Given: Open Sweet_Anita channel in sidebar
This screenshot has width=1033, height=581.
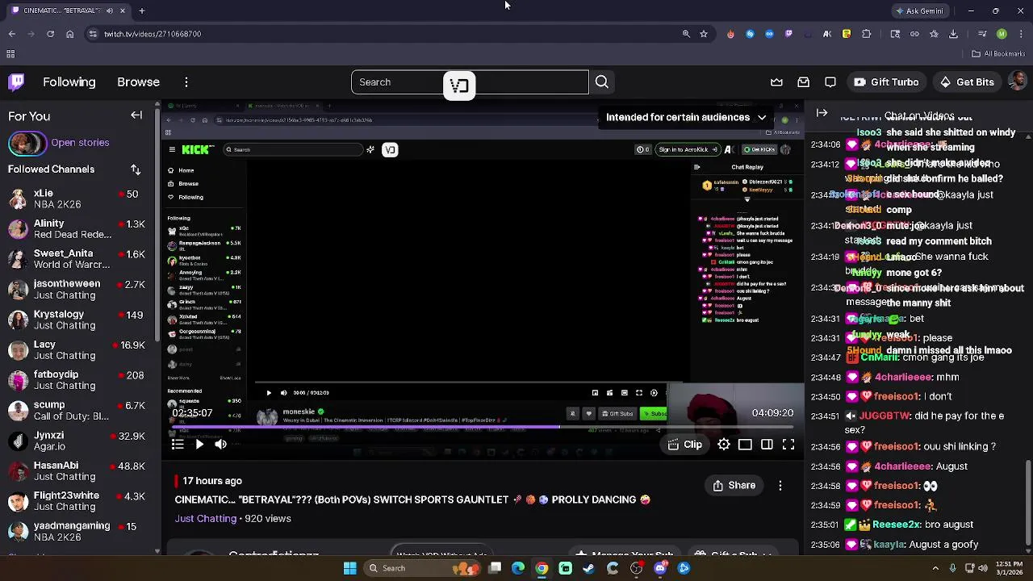Looking at the screenshot, I should (x=79, y=259).
